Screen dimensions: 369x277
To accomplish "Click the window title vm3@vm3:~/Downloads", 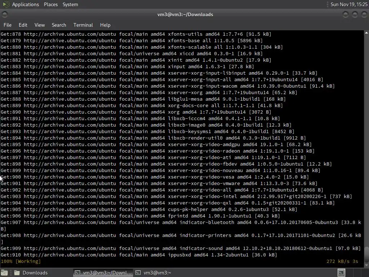I will 185,14.
